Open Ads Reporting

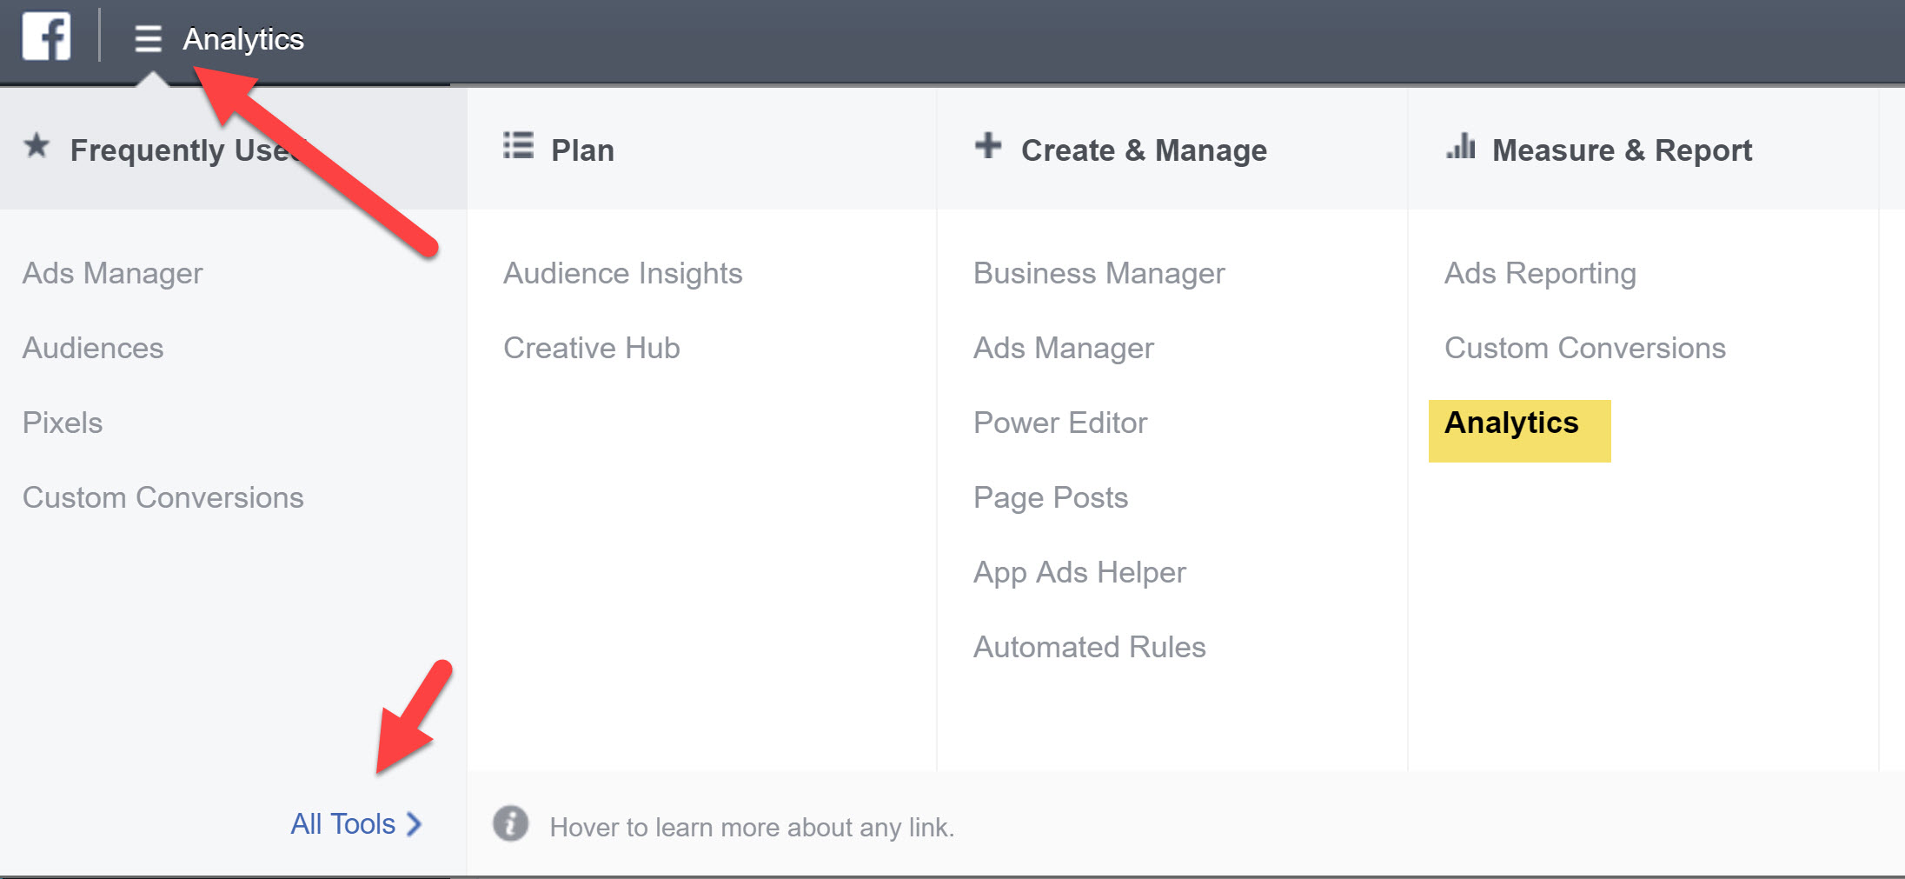click(1540, 274)
